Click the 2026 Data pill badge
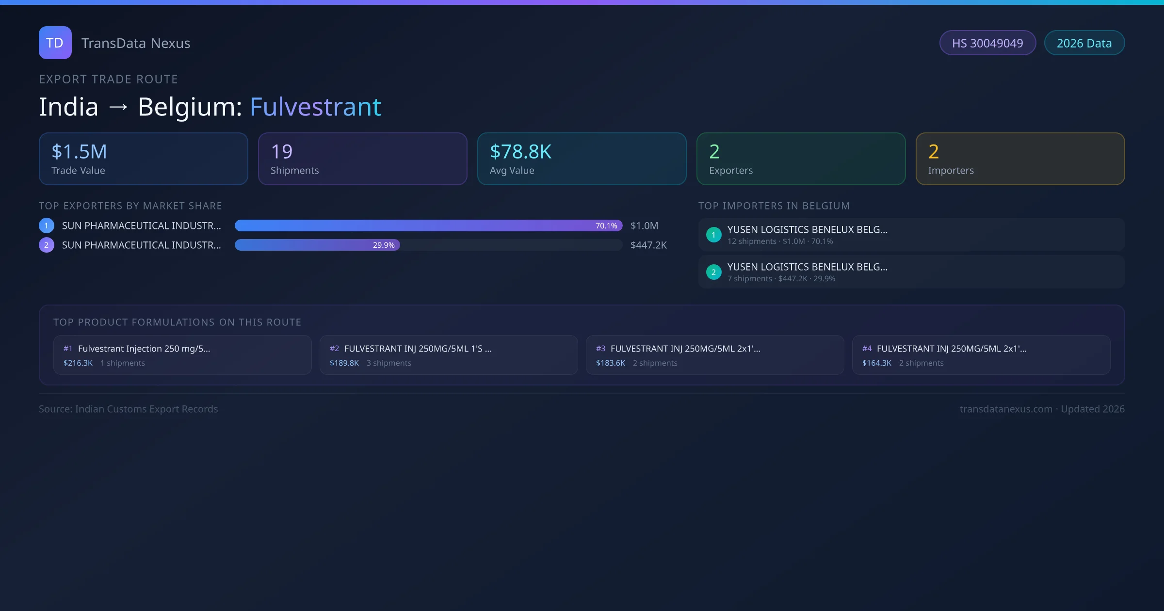 1084,43
